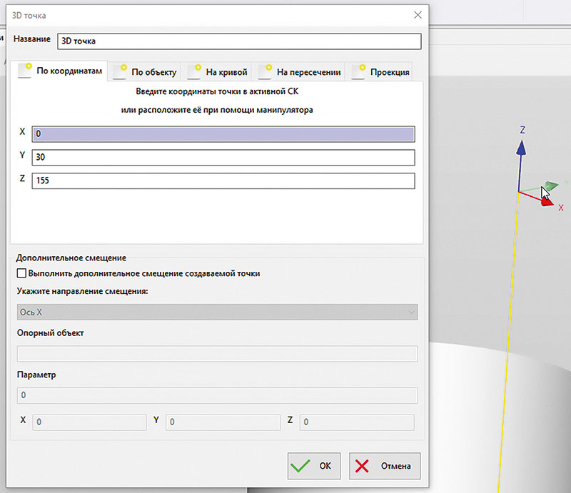
Task: Open the На пересечении tab
Action: [x=299, y=72]
